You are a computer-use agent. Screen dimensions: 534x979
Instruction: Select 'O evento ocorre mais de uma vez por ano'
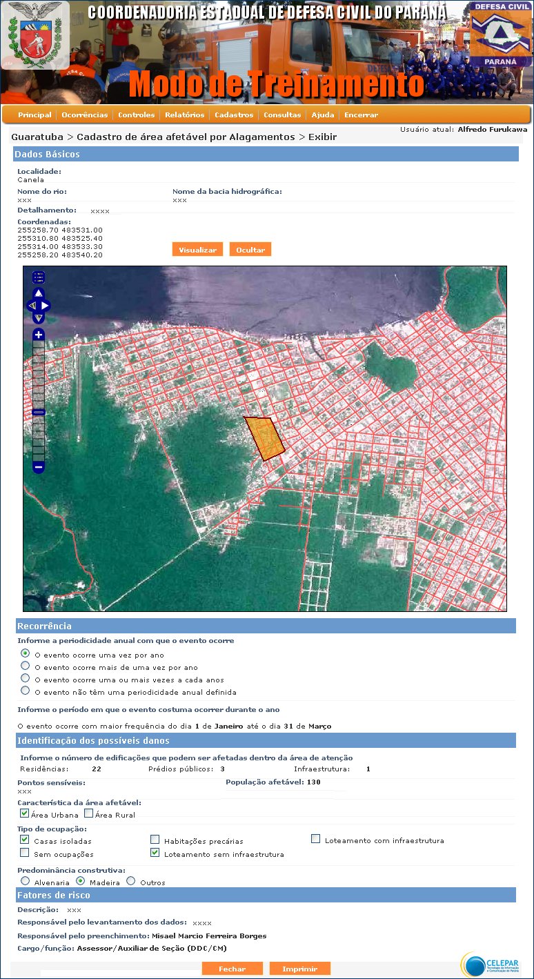[x=26, y=666]
